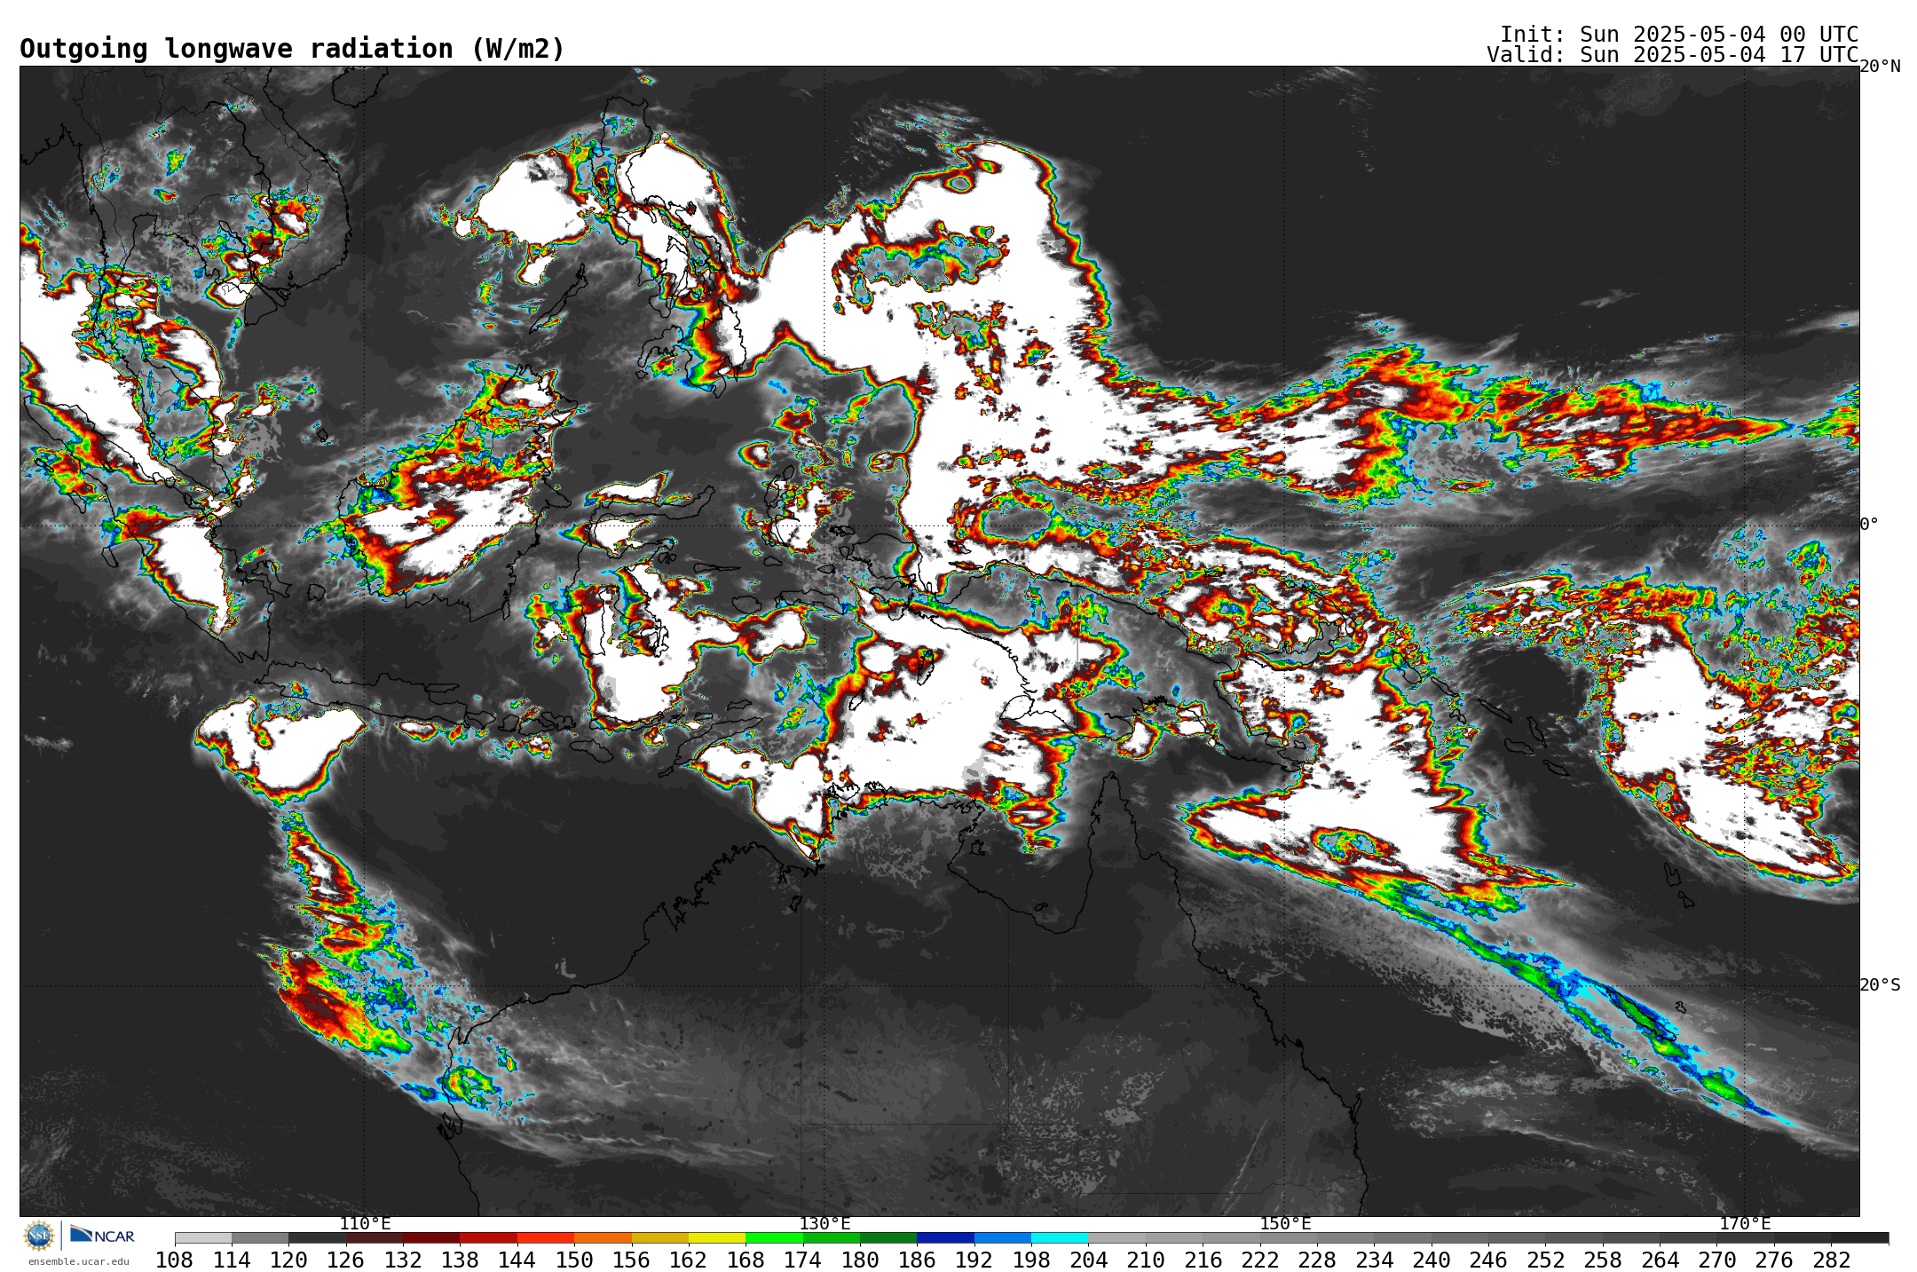Click the 114 colorbar value
1917x1272 pixels.
click(x=232, y=1260)
